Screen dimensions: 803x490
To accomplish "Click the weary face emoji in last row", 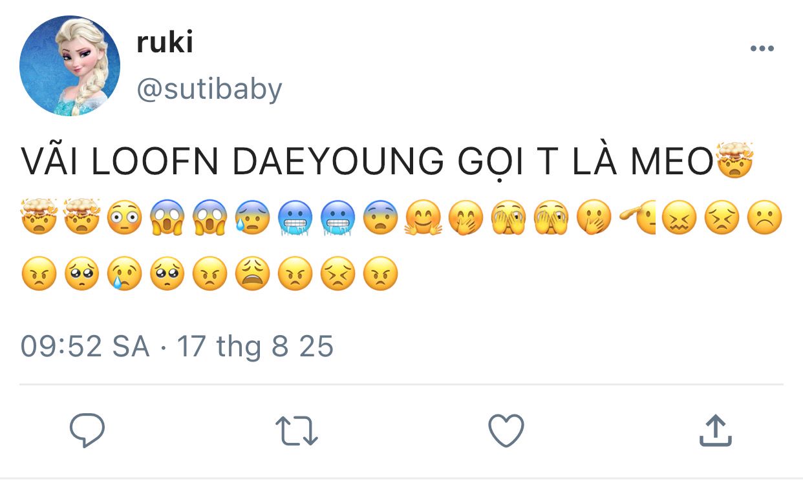I will pyautogui.click(x=252, y=274).
